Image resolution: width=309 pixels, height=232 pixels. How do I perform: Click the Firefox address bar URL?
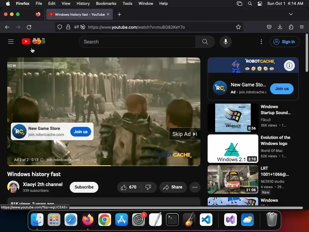(136, 27)
